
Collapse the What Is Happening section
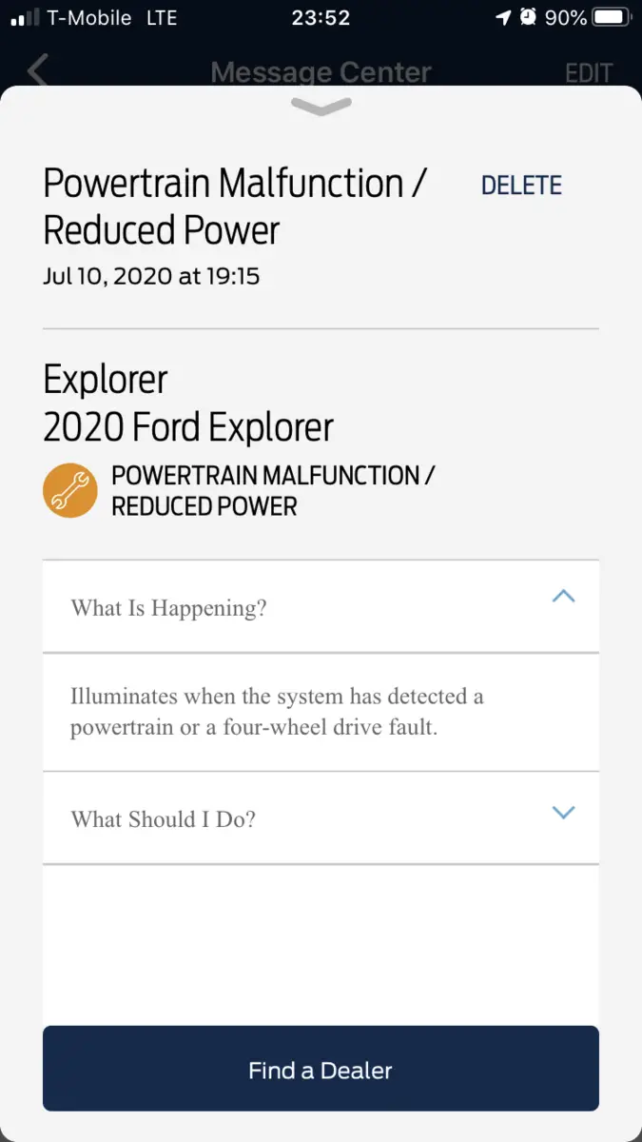321,606
